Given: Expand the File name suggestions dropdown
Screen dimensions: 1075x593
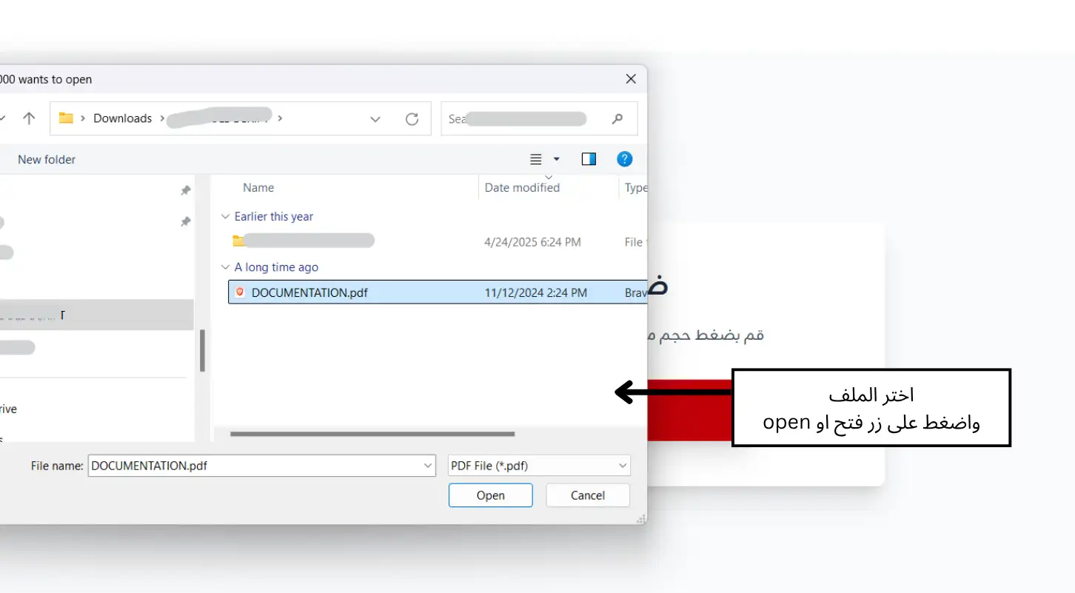Looking at the screenshot, I should [x=428, y=466].
